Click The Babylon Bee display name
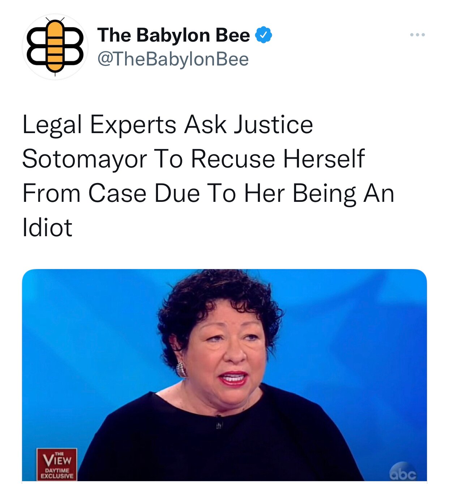Screen dimensions: 449x484 click(x=174, y=35)
